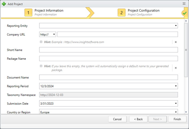The image size is (189, 129).
Task: Click the Short Name input field
Action: click(x=108, y=50)
